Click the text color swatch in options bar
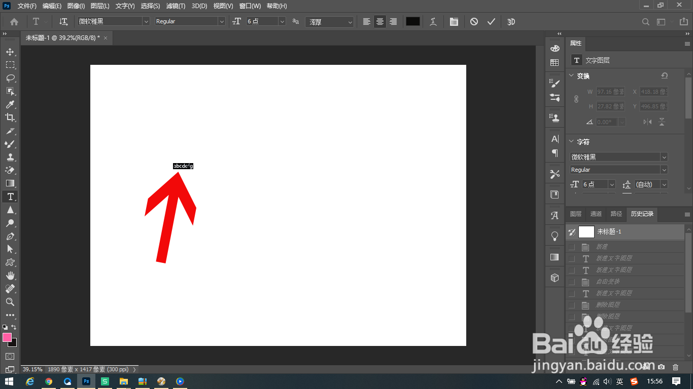The image size is (693, 389). coord(413,21)
